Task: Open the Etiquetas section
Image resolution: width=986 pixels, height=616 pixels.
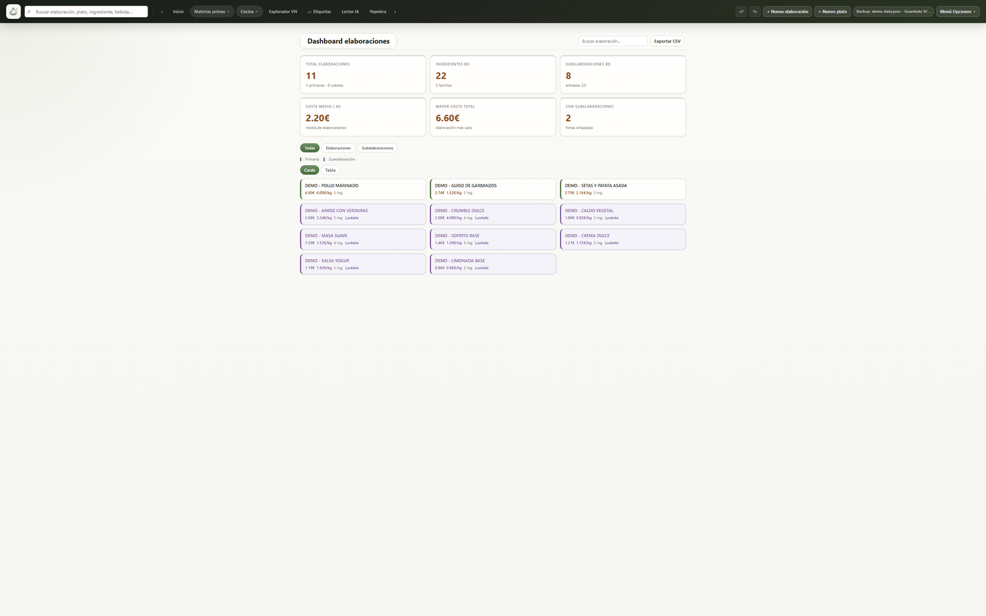Action: point(319,12)
